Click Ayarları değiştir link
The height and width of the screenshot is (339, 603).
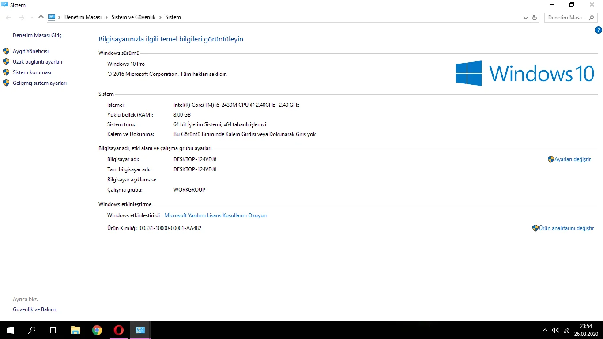click(x=573, y=159)
